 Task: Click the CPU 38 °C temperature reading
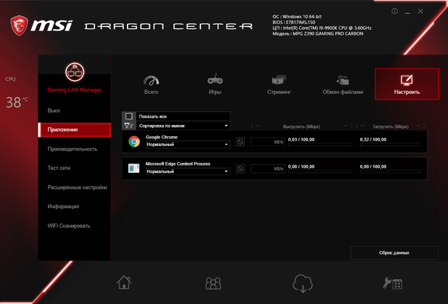coord(17,102)
